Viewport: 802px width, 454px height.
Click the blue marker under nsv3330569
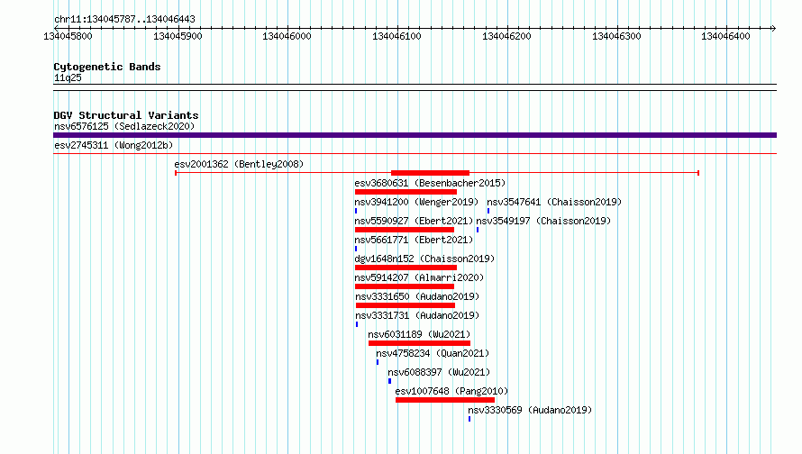pos(469,419)
